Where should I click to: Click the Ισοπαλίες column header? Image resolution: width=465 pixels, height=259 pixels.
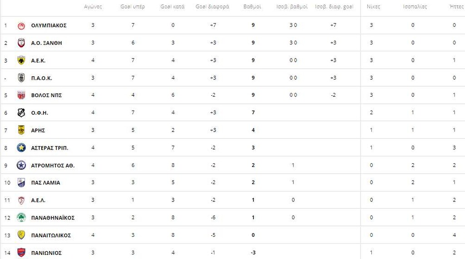[415, 7]
